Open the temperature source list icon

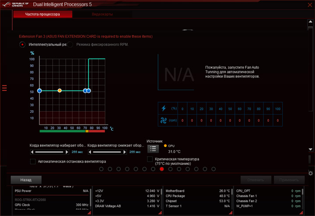coord(153,149)
